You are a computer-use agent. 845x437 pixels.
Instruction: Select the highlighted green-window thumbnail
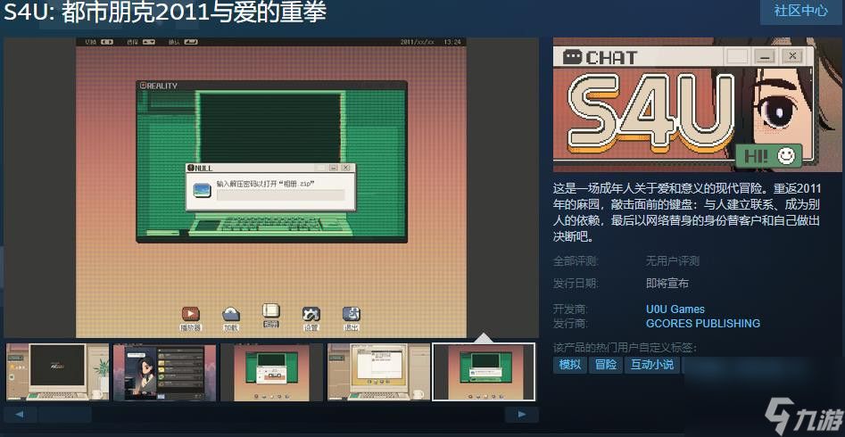click(485, 372)
